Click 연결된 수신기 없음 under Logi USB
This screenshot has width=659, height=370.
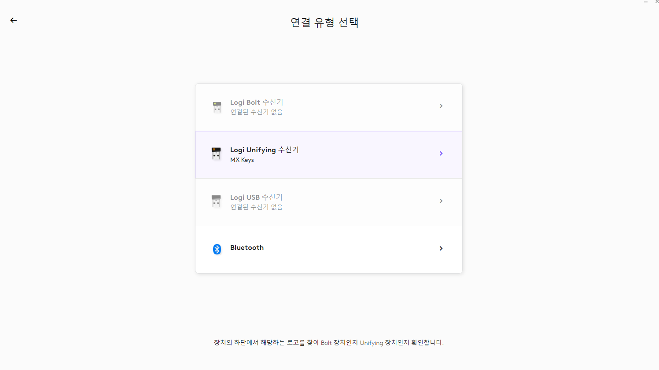pyautogui.click(x=257, y=207)
